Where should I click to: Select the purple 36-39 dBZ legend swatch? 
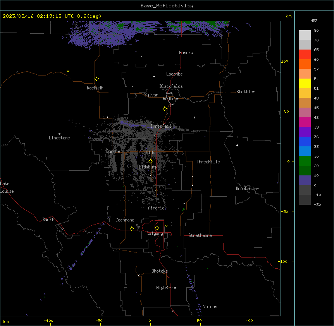pos(305,132)
